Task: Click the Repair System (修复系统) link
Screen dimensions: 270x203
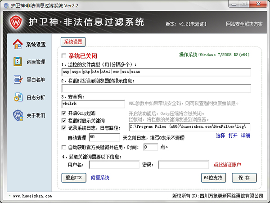Action: [100, 177]
